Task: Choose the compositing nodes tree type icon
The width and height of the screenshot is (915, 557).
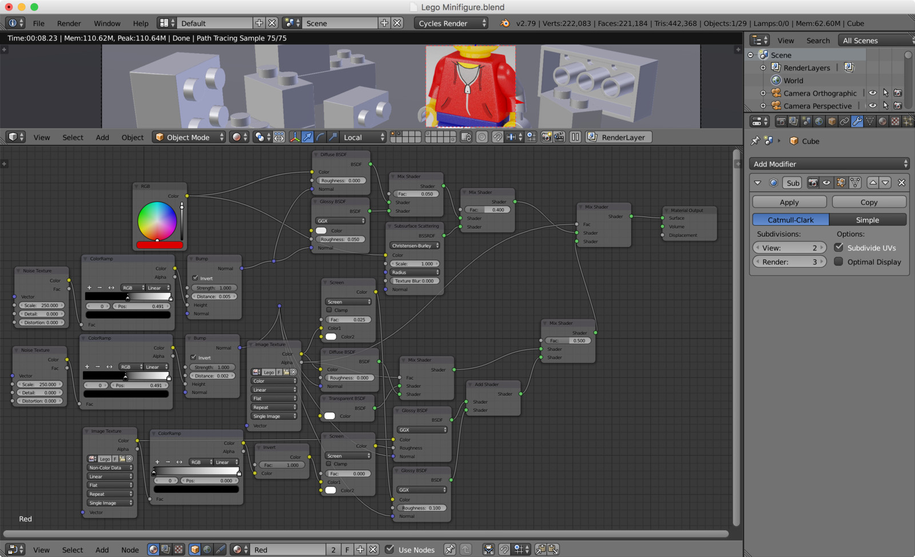Action: pyautogui.click(x=166, y=550)
